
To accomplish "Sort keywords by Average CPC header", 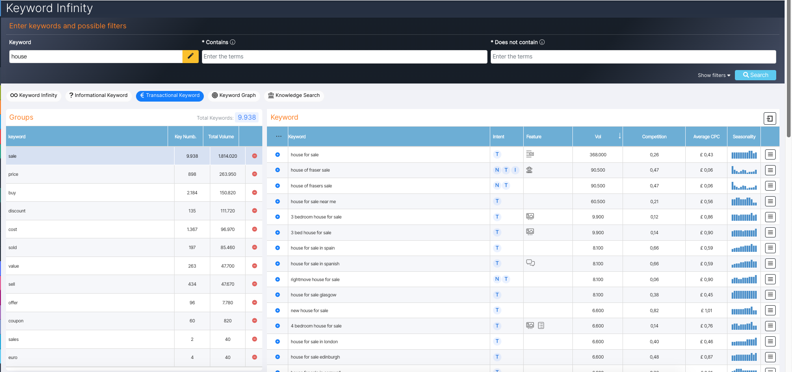I will [706, 137].
